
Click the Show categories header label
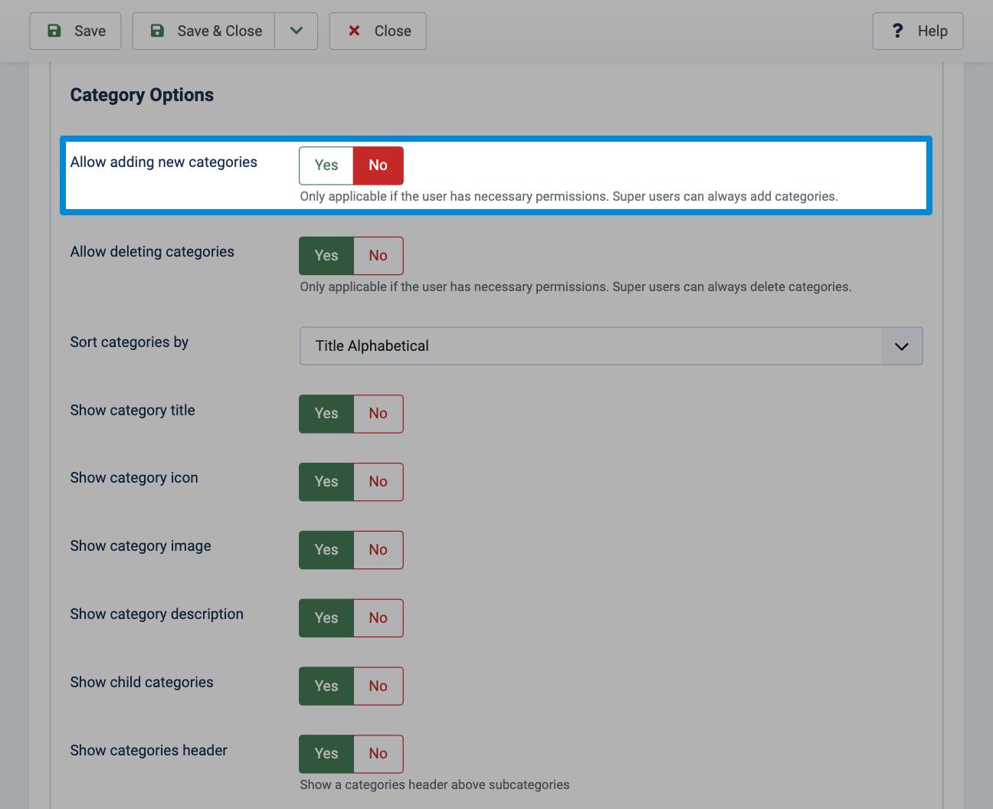pos(149,750)
